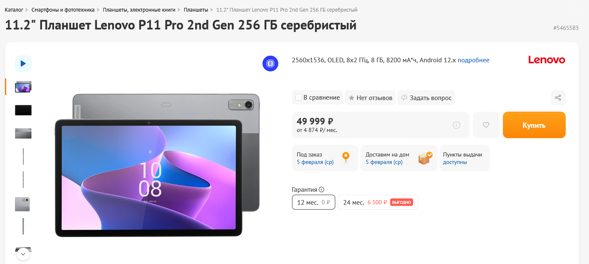589x264 pixels.
Task: Click the Lenovo brand logo
Action: 547,60
